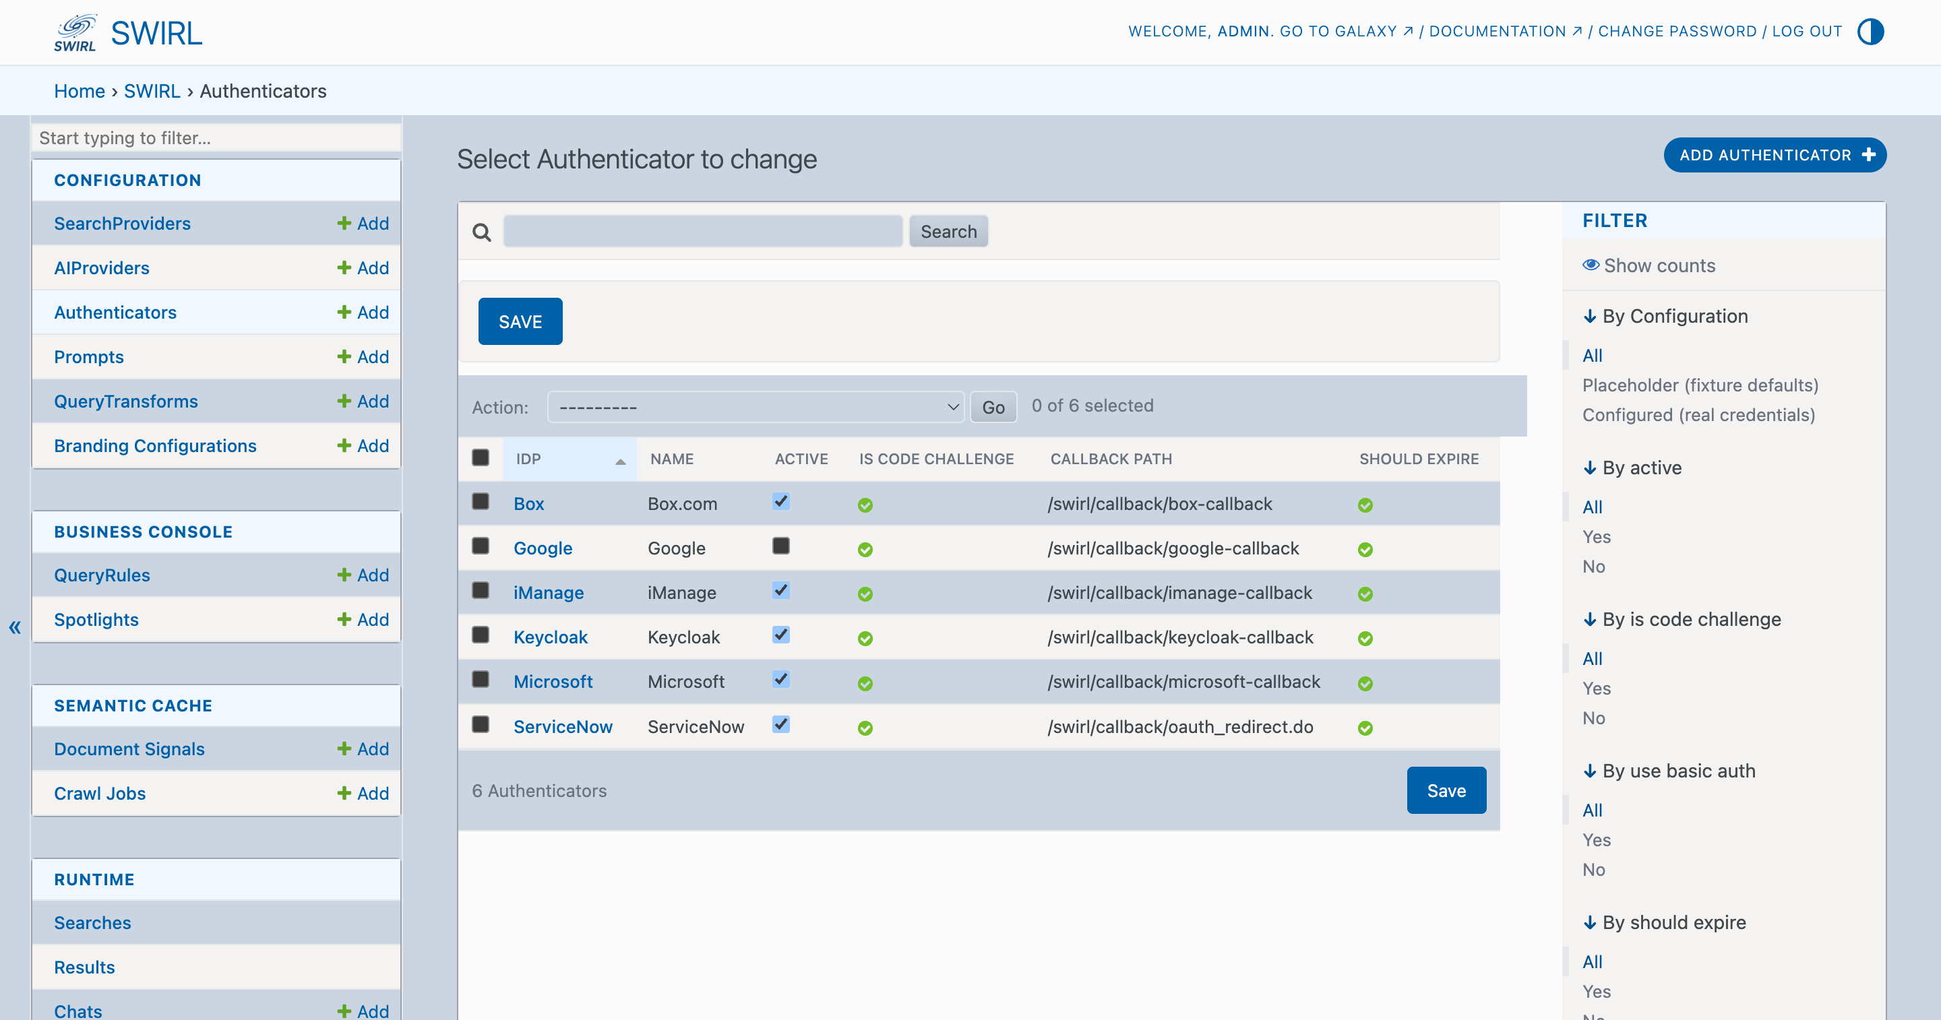This screenshot has width=1941, height=1020.
Task: Click ServiceNow row Should Expire green check
Action: (x=1365, y=728)
